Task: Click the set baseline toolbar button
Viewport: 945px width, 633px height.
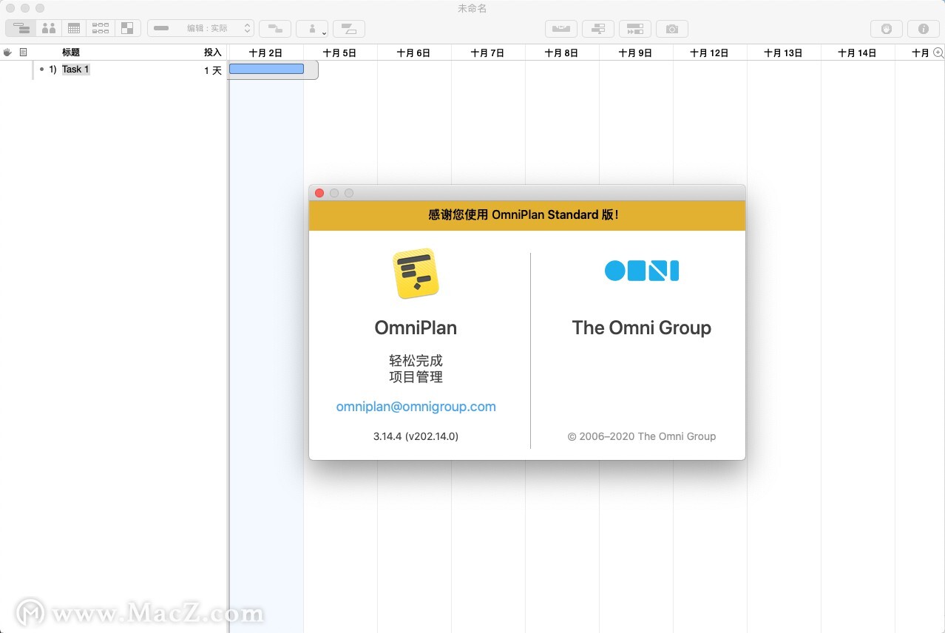Action: click(x=598, y=29)
